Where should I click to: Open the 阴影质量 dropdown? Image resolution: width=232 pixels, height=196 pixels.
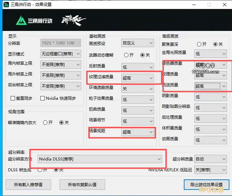click(x=210, y=97)
